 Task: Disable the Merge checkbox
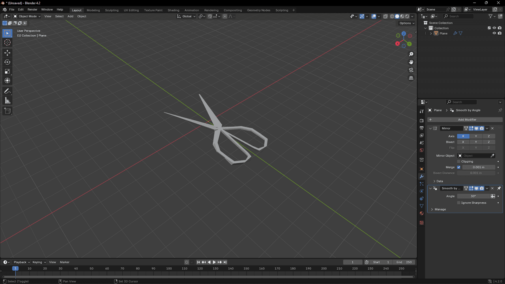pyautogui.click(x=459, y=167)
